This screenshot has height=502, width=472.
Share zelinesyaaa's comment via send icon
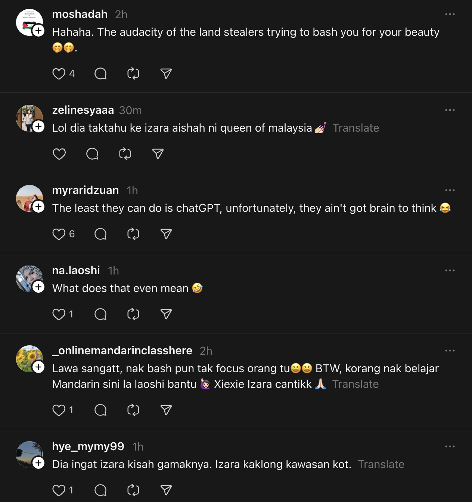click(x=158, y=154)
